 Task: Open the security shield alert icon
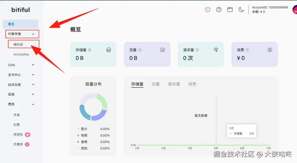click(208, 9)
